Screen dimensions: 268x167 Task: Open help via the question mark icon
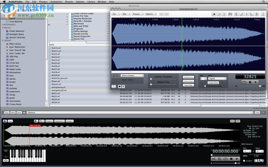coord(113,87)
